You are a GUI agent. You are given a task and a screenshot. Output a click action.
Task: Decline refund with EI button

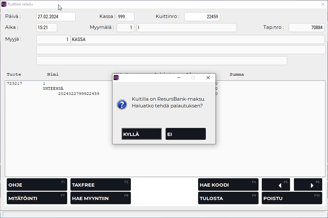[186, 134]
